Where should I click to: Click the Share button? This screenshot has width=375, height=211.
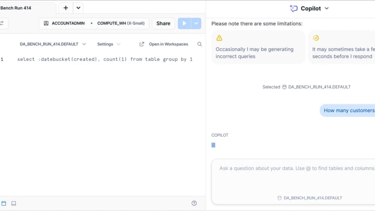pos(163,23)
